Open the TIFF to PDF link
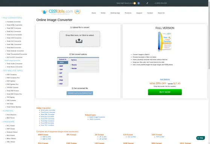The height and width of the screenshot is (144, 210). pos(160,137)
